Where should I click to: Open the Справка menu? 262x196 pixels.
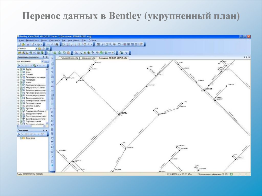pyautogui.click(x=92, y=40)
